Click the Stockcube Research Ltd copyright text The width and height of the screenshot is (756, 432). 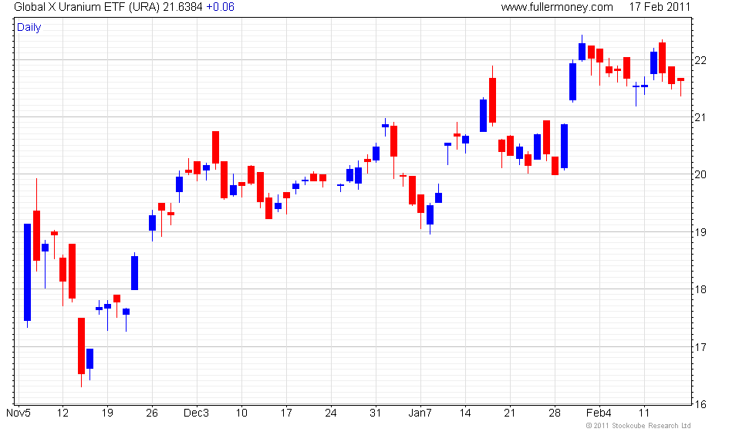639,426
